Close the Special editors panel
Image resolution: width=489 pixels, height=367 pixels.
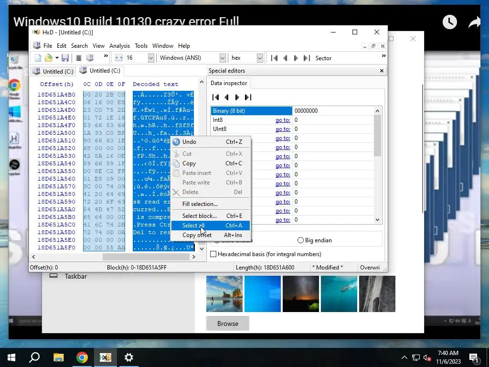pyautogui.click(x=382, y=71)
